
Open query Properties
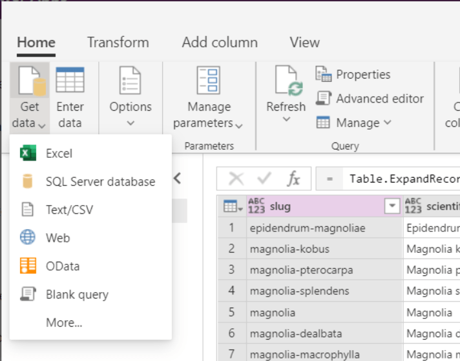point(353,74)
